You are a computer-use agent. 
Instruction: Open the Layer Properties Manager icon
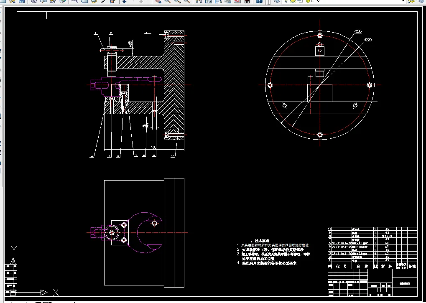276,1
